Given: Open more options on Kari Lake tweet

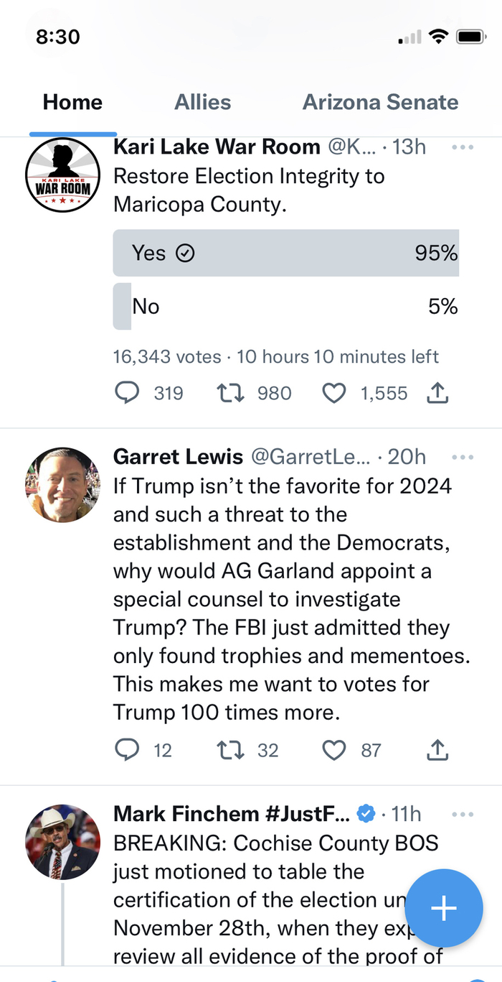Looking at the screenshot, I should tap(463, 147).
